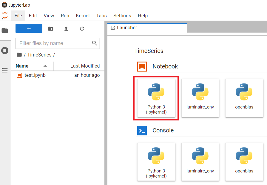267x185 pixels.
Task: Select test.ipynb in the file list
Action: click(x=35, y=75)
